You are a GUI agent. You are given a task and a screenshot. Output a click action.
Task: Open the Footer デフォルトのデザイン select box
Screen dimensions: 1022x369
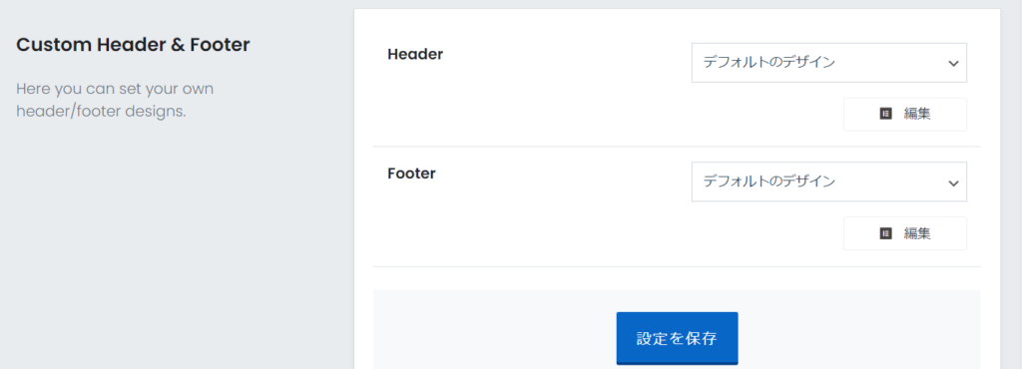[x=829, y=182]
